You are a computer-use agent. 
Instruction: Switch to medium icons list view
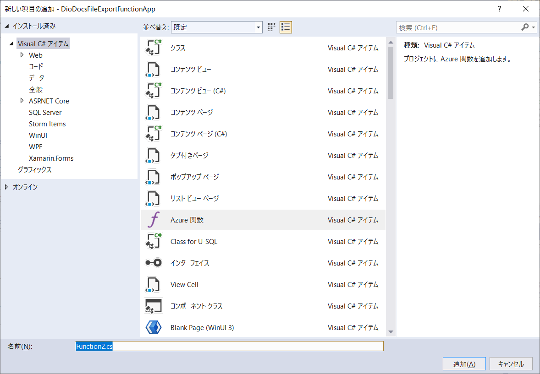point(286,27)
